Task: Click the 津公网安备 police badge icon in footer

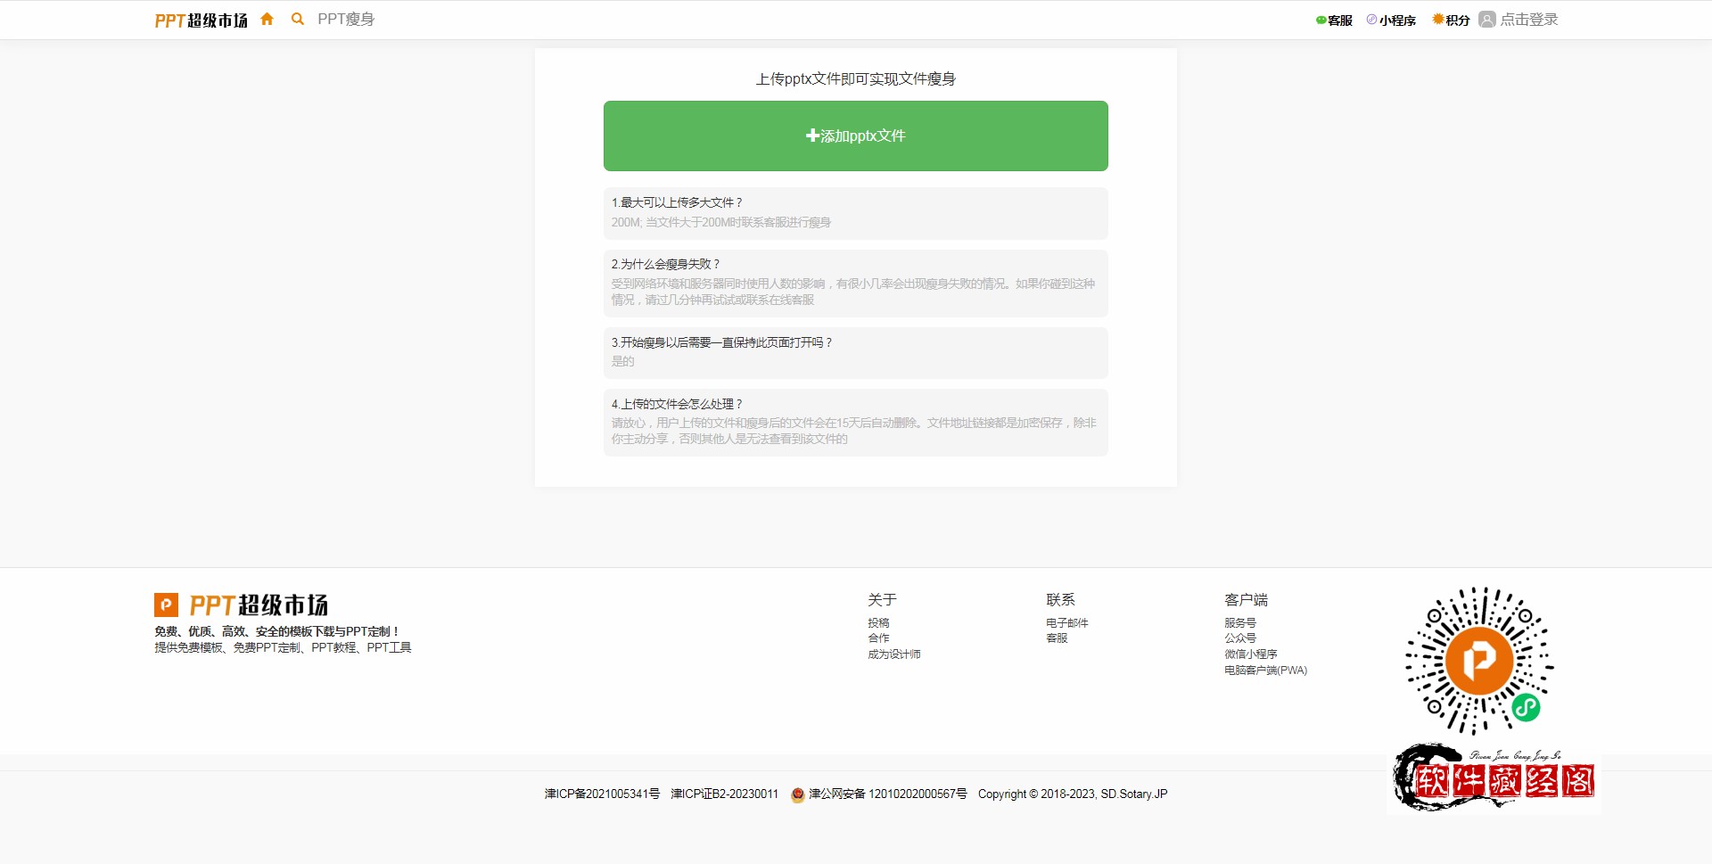Action: [x=796, y=794]
